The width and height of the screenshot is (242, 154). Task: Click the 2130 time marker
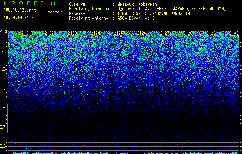click(x=234, y=33)
